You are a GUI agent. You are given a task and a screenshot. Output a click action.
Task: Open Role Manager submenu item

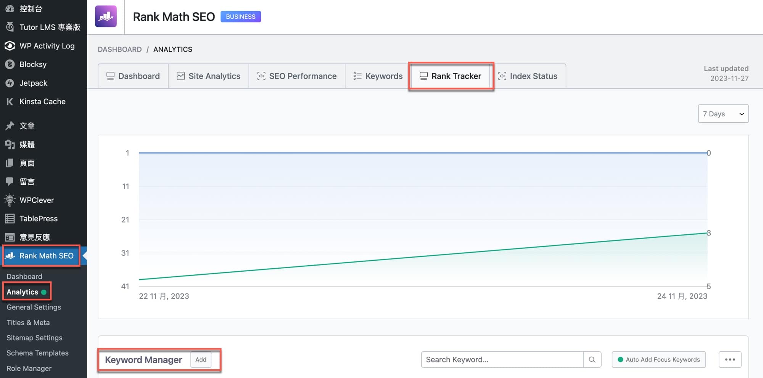tap(29, 368)
